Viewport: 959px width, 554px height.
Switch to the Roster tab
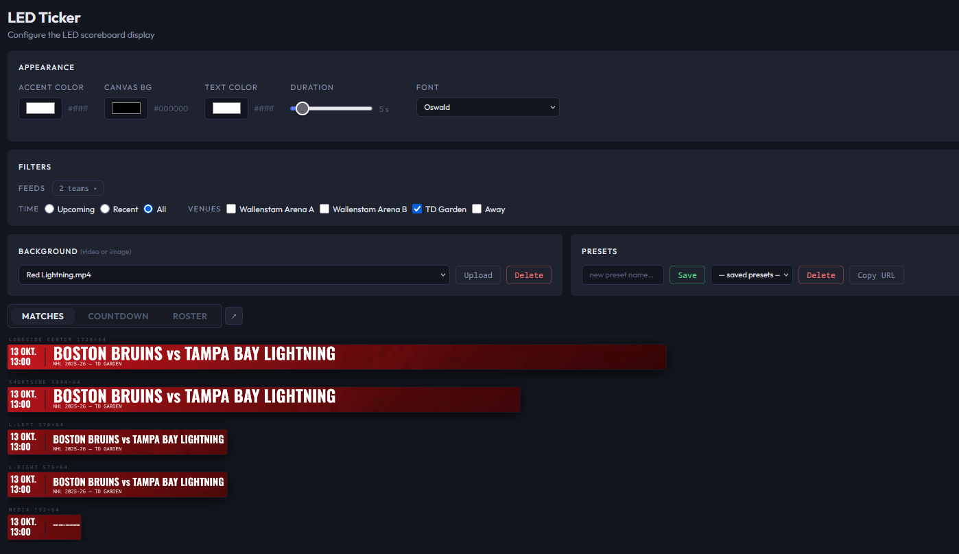[x=190, y=316]
